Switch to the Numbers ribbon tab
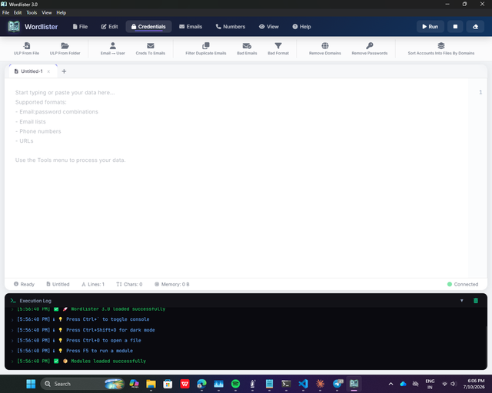Viewport: 492px width, 393px height. [231, 27]
